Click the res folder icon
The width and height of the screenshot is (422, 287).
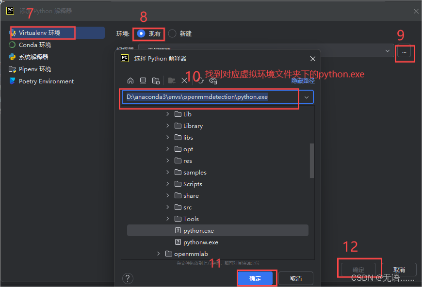(x=178, y=160)
